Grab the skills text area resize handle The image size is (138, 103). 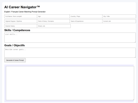pyautogui.click(x=135, y=42)
